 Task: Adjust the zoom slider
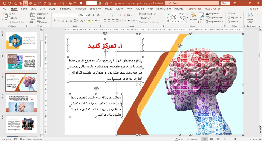pos(235,139)
